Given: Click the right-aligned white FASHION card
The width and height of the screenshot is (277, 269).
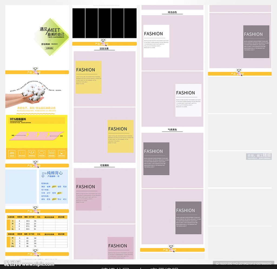Looking at the screenshot, I should pos(188,100).
